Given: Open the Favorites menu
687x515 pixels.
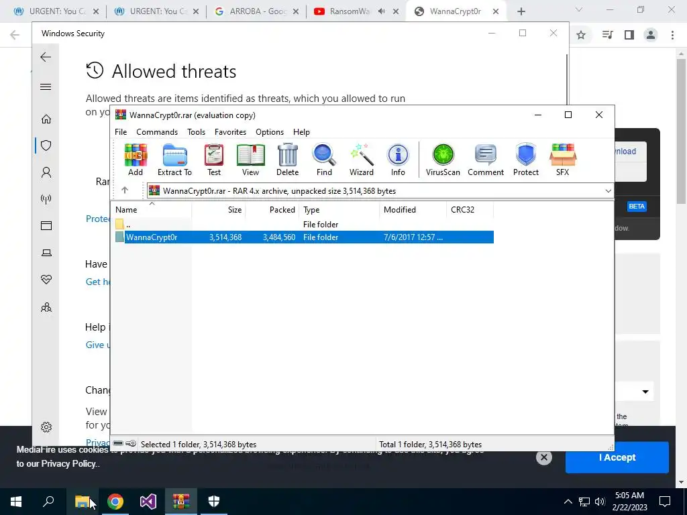Looking at the screenshot, I should [231, 132].
